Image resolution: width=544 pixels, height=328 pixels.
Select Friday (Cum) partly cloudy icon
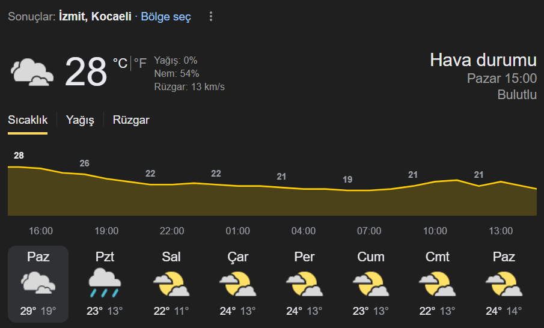click(x=371, y=284)
